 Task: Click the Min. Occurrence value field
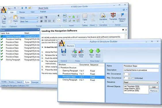point(126,74)
